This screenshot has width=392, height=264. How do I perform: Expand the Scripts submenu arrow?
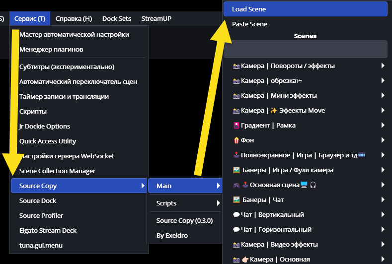[218, 203]
